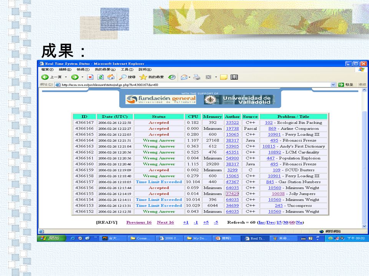This screenshot has height=276, width=369.
Task: Click the Inc refresh link
Action: click(261, 222)
